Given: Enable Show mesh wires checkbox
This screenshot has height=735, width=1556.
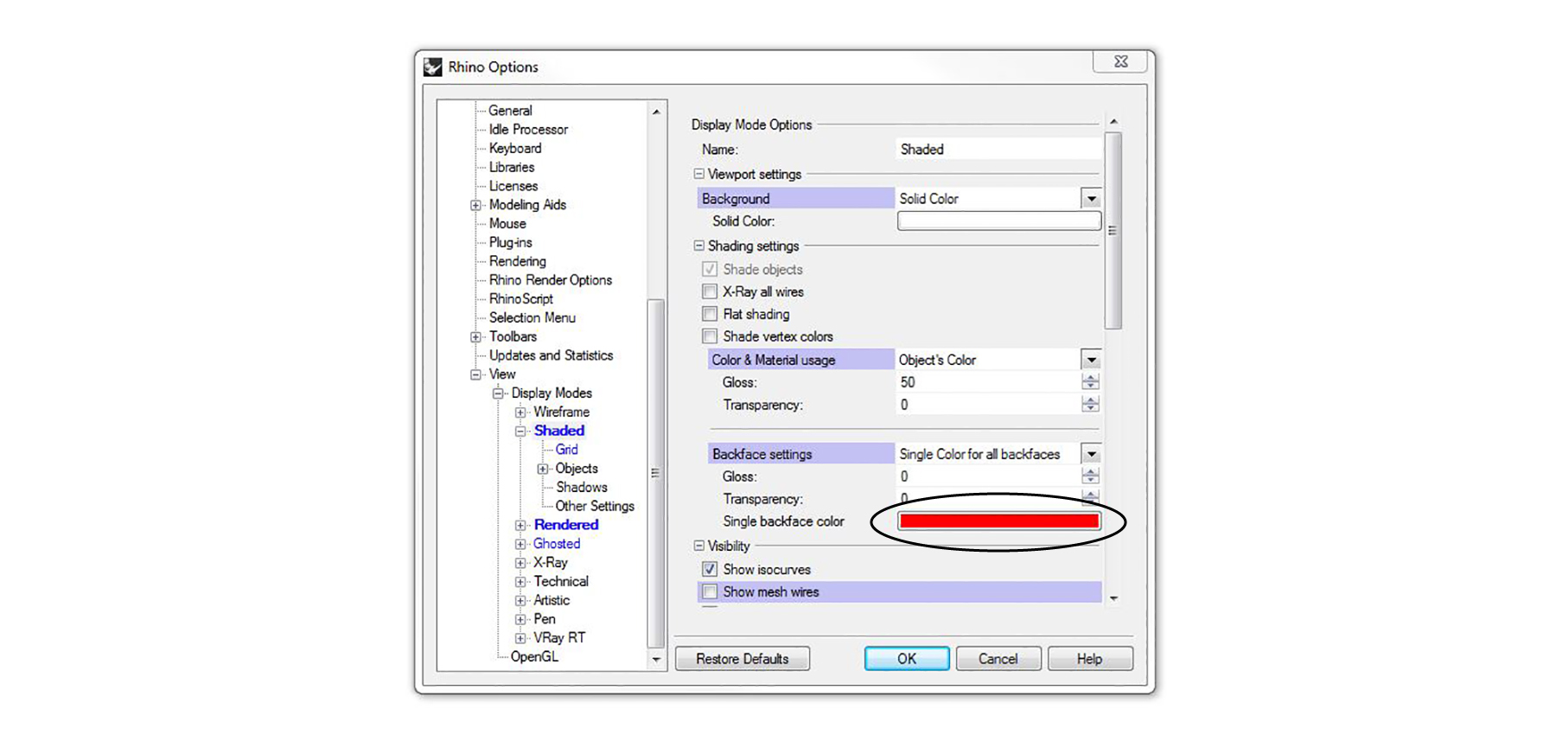Looking at the screenshot, I should [710, 591].
